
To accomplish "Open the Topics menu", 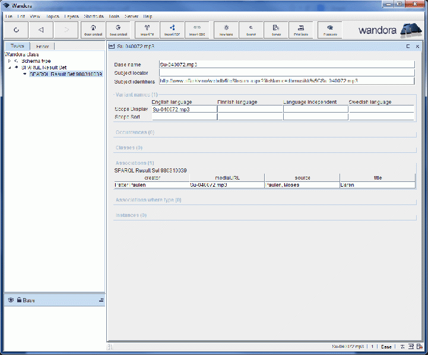I will coord(52,17).
